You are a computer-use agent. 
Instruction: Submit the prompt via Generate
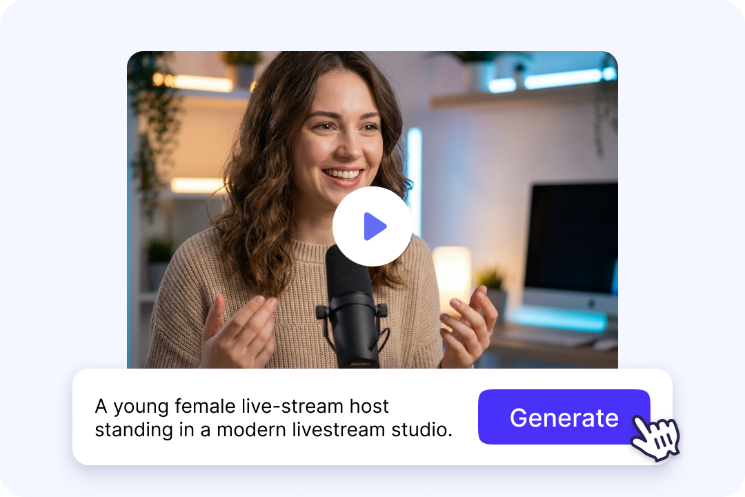(564, 417)
